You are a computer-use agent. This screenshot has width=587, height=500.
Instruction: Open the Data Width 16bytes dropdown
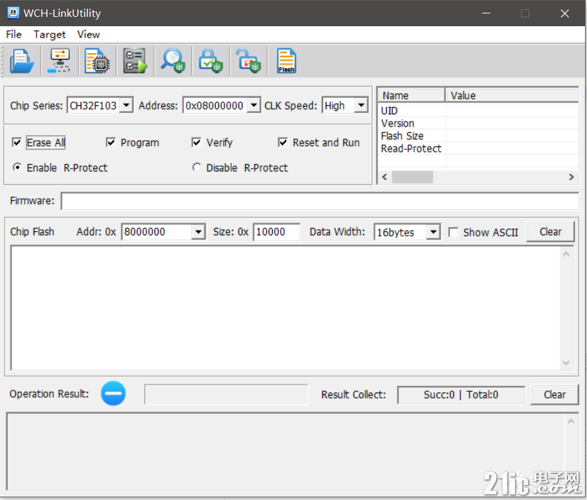[x=433, y=232]
